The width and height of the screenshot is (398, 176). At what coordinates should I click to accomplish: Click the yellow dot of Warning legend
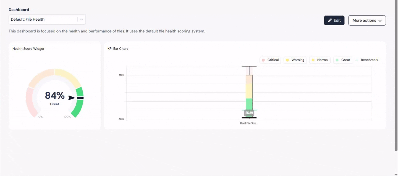(x=287, y=60)
